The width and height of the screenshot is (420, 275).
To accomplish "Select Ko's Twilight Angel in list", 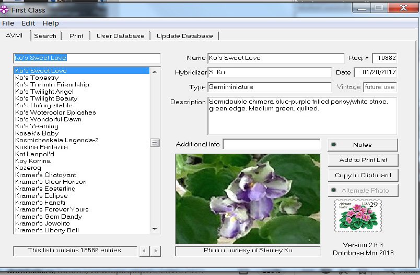I will (x=81, y=92).
